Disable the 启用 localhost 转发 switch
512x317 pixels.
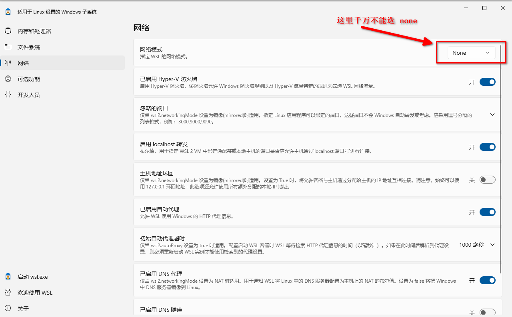[488, 147]
